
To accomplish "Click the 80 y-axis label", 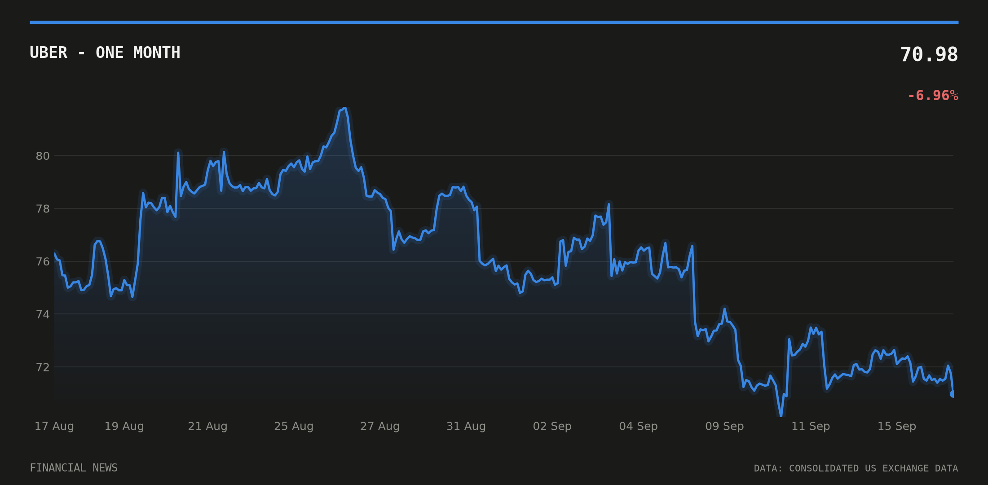I will tap(43, 156).
